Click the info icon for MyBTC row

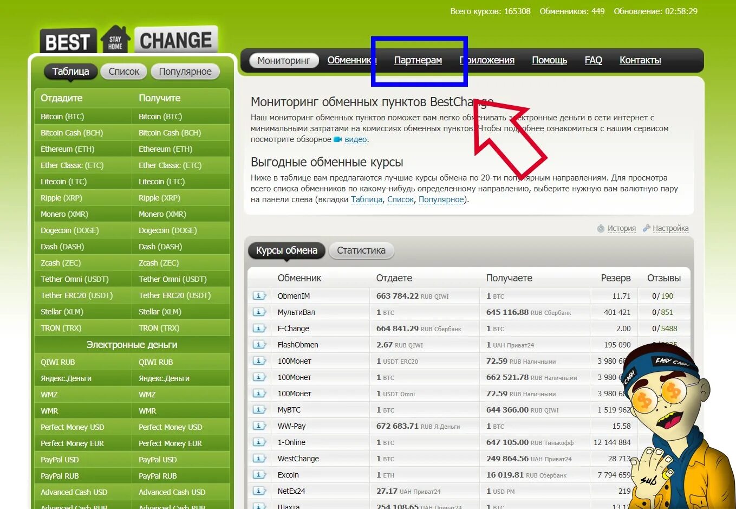coord(259,409)
